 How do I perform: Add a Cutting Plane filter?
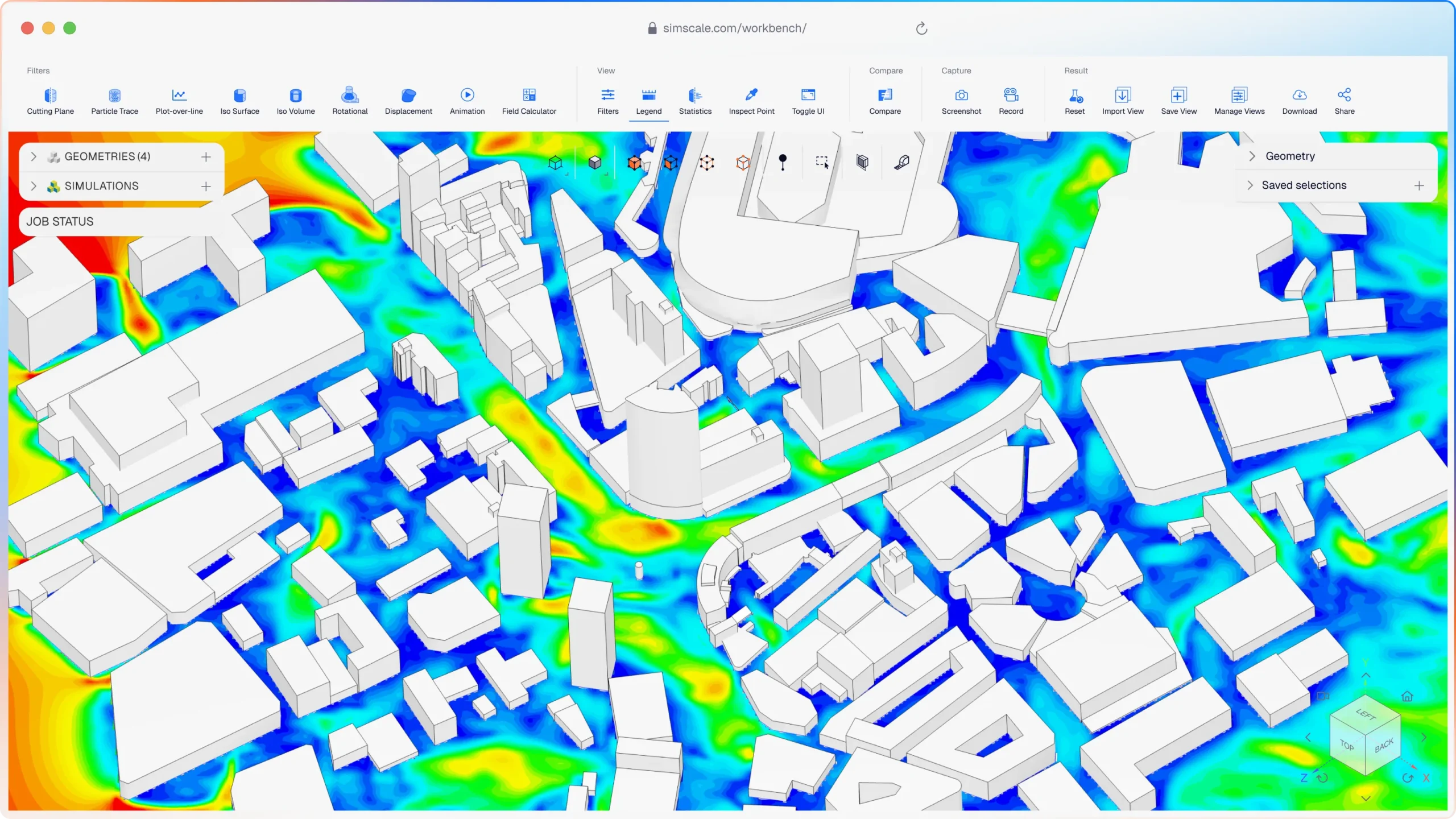pyautogui.click(x=50, y=101)
